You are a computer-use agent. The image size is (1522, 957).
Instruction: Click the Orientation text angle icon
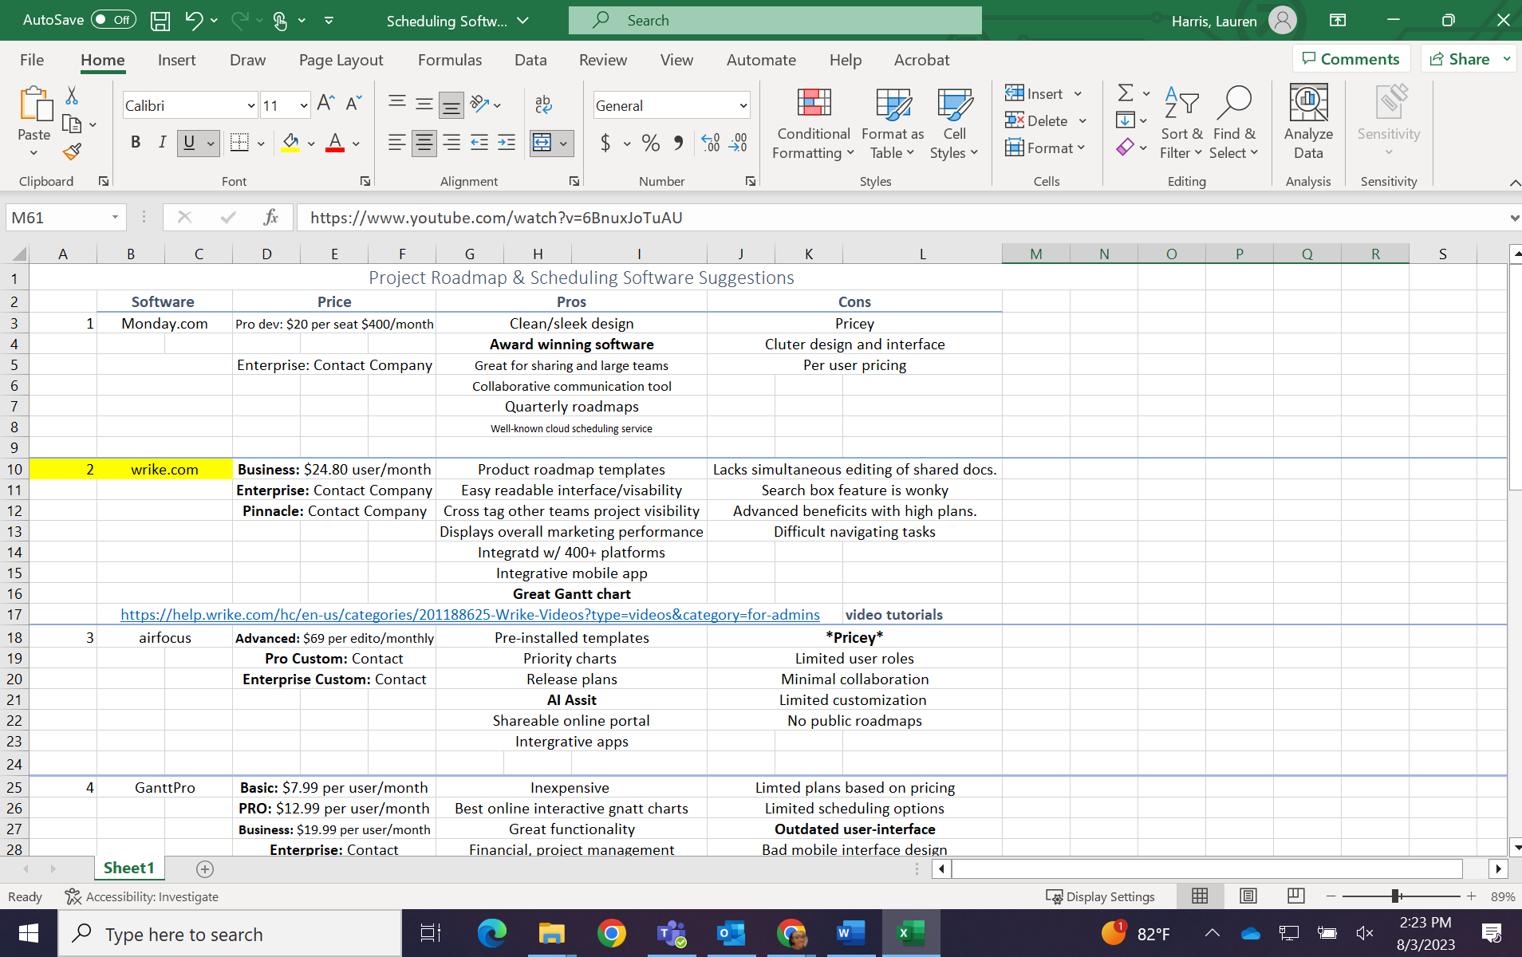coord(479,104)
